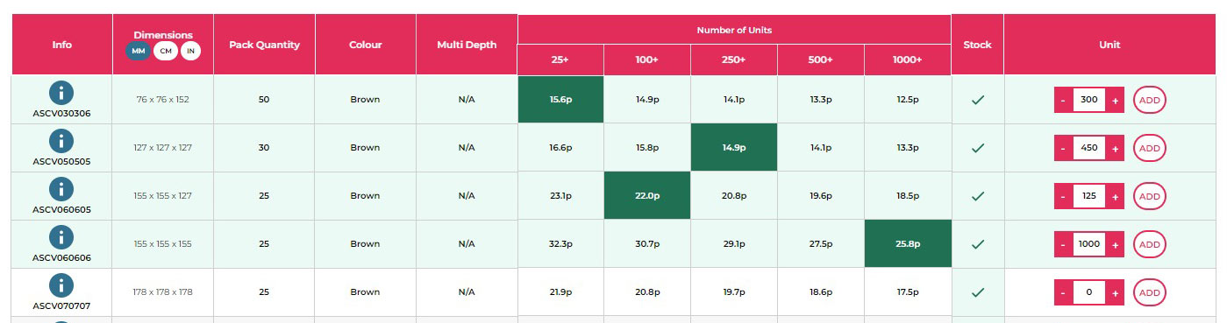1227x323 pixels.
Task: Click ADD button for ASCV070707 row
Action: 1150,292
